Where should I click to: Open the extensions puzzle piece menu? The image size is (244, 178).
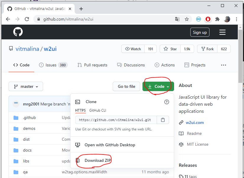click(x=217, y=19)
